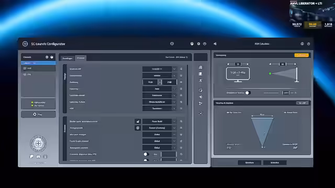Toggle the switch in the FOV monitor panel
This screenshot has height=188, width=335.
coord(248,93)
